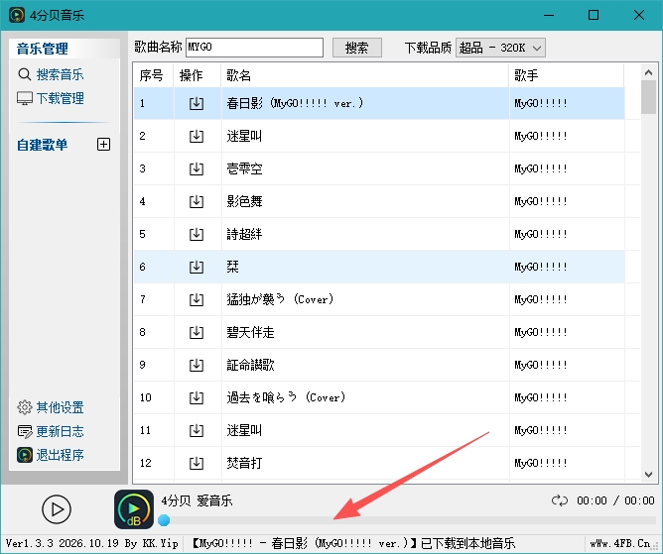Select song title 過去を喰らう (Cover)
This screenshot has height=554, width=663.
pos(286,397)
